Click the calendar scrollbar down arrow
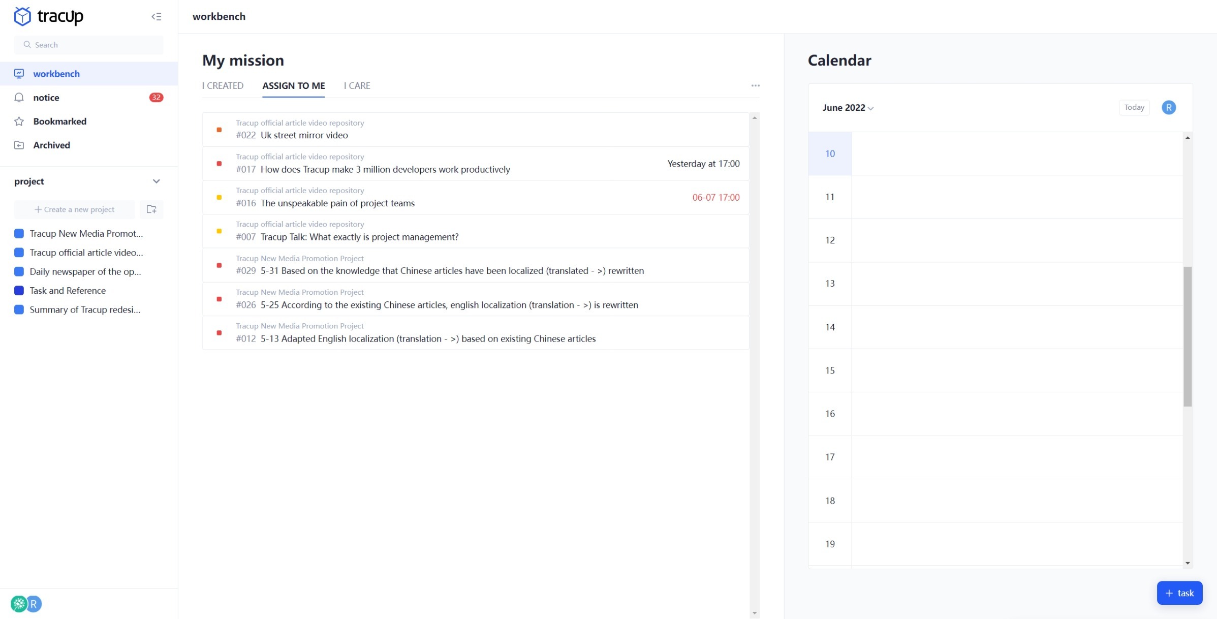 1188,563
